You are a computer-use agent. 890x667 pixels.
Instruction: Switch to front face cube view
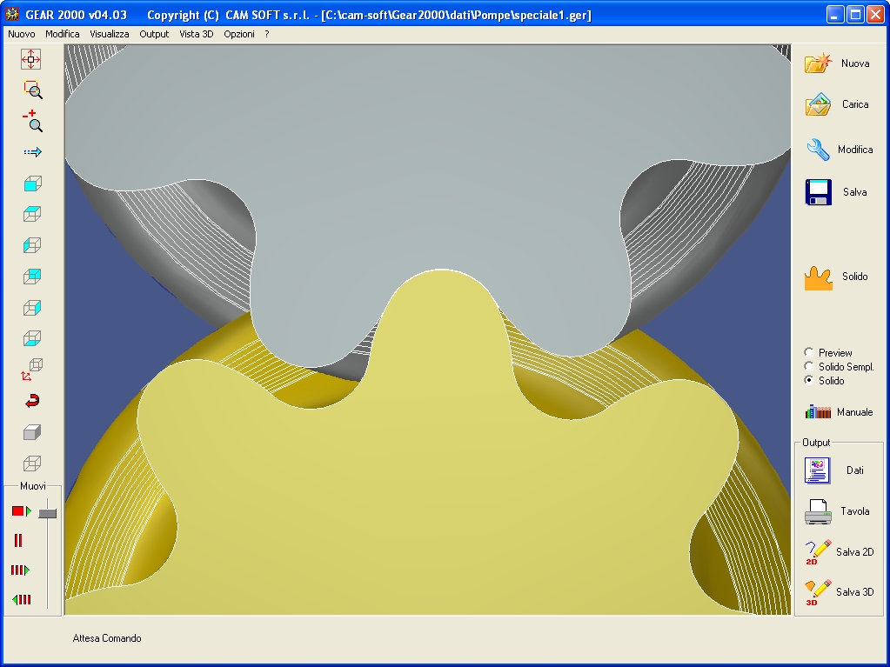coord(32,183)
